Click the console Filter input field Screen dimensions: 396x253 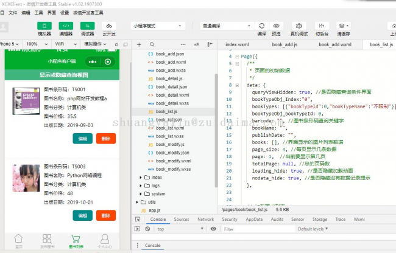(x=256, y=229)
